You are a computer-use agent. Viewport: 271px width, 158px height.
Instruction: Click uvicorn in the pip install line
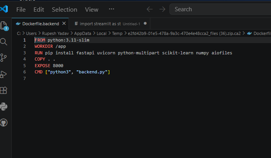coord(106,53)
